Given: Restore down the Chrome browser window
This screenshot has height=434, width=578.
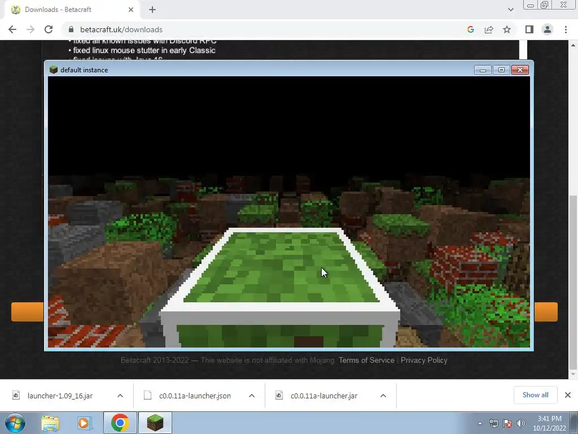Looking at the screenshot, I should [x=545, y=5].
